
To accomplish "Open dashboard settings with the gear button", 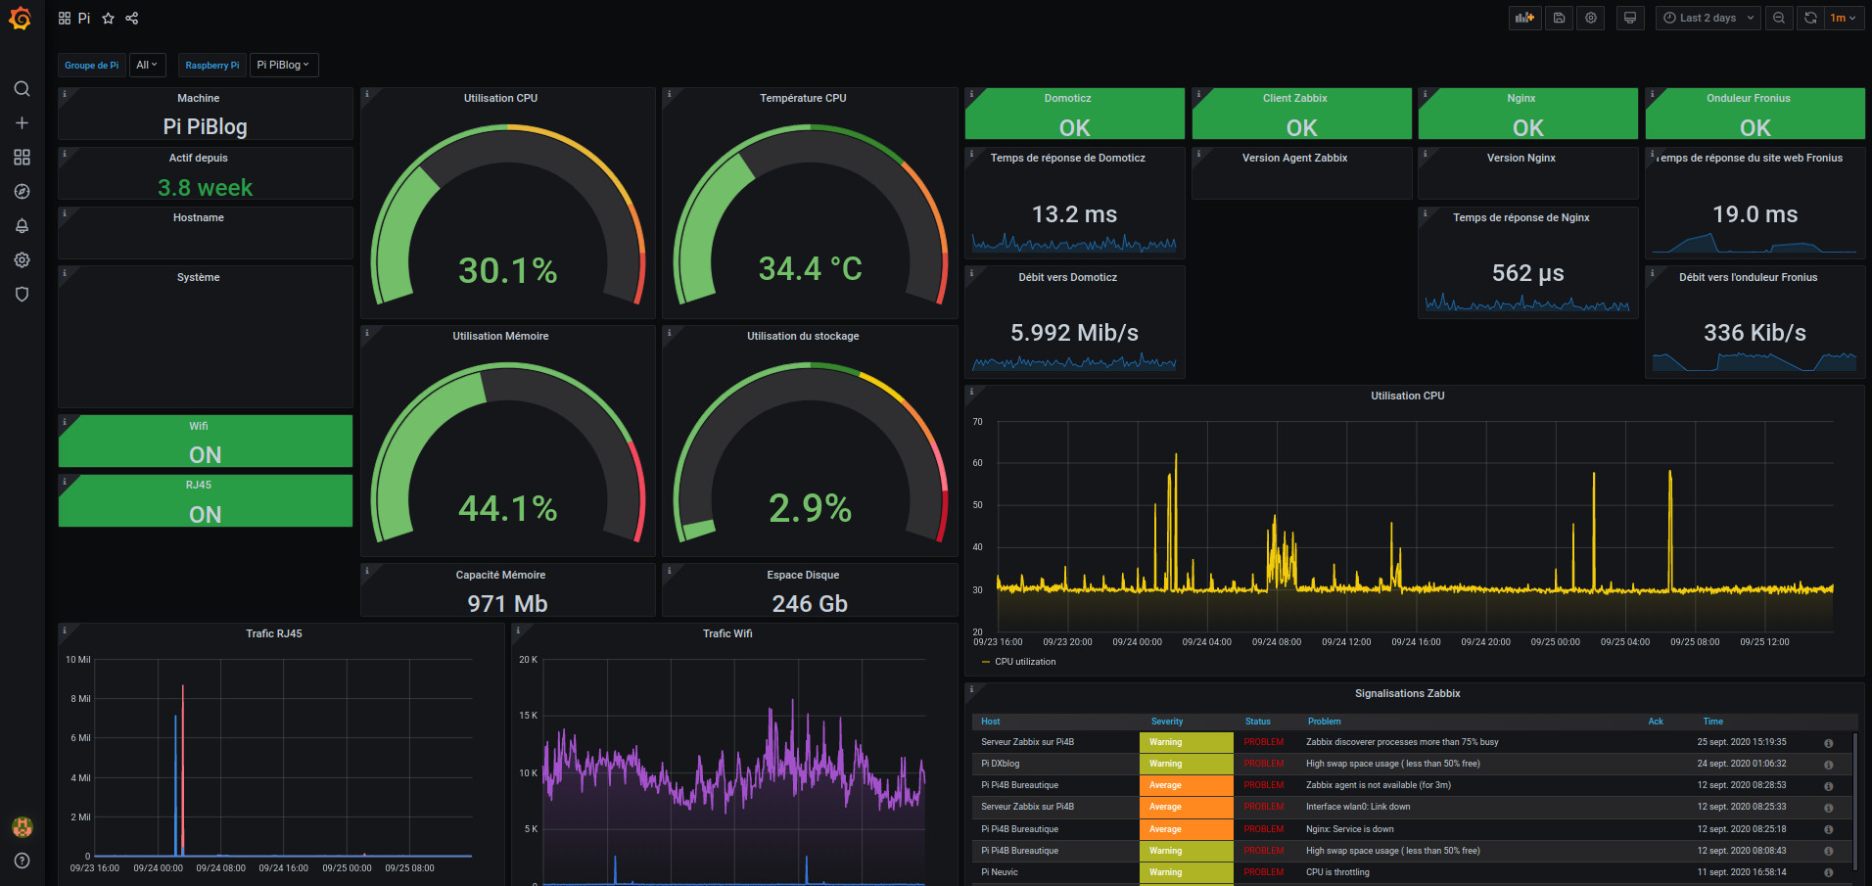I will click(x=1590, y=18).
